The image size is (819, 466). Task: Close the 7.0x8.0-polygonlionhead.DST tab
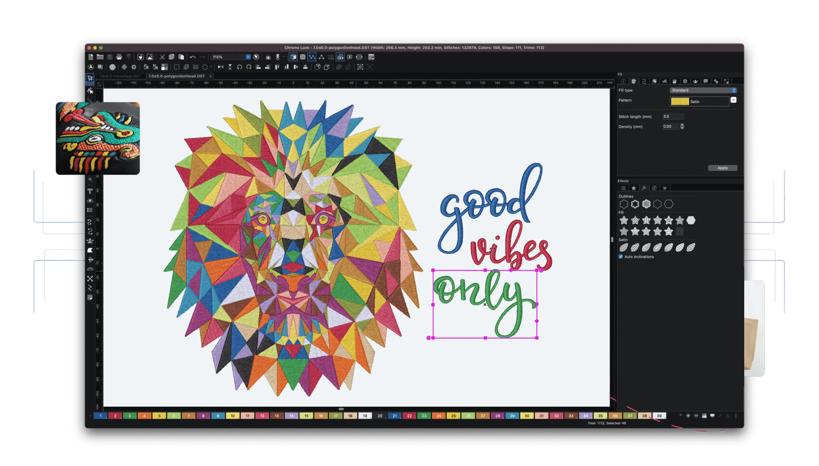210,76
